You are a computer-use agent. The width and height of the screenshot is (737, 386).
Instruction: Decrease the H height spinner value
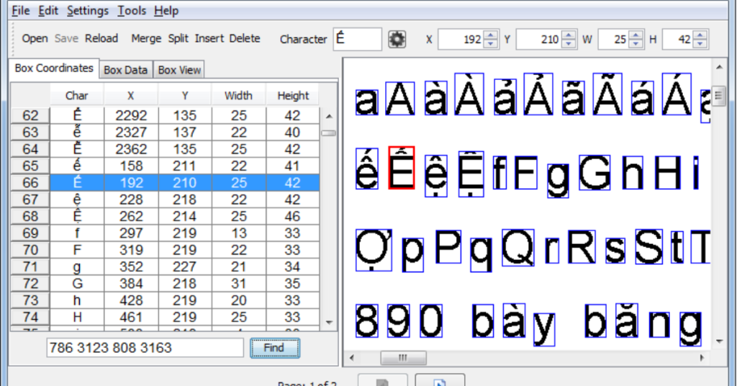(700, 44)
